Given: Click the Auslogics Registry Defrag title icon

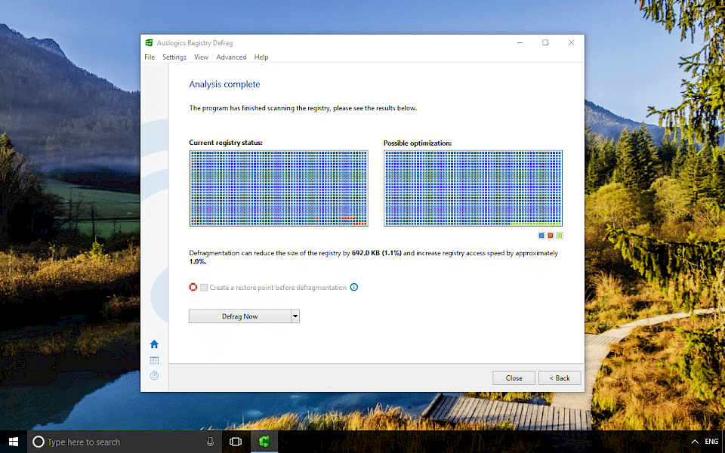Looking at the screenshot, I should tap(149, 42).
